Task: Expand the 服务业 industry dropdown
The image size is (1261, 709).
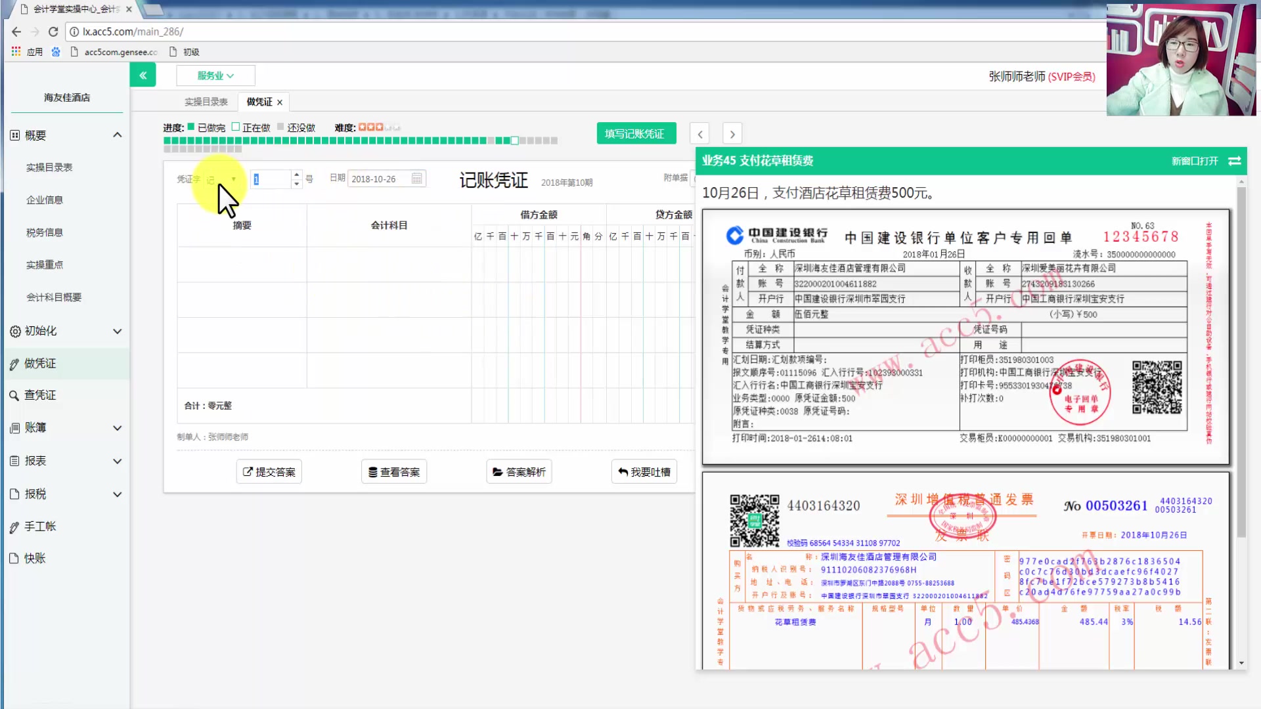Action: [215, 75]
